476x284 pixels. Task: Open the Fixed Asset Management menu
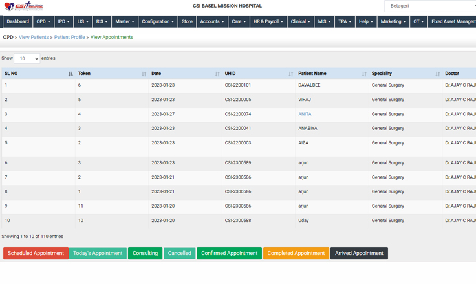coord(452,21)
